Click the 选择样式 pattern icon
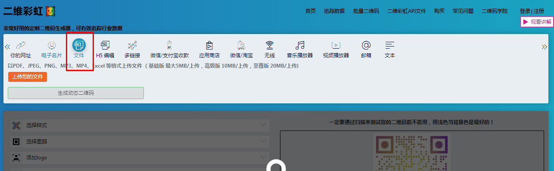 (x=16, y=125)
